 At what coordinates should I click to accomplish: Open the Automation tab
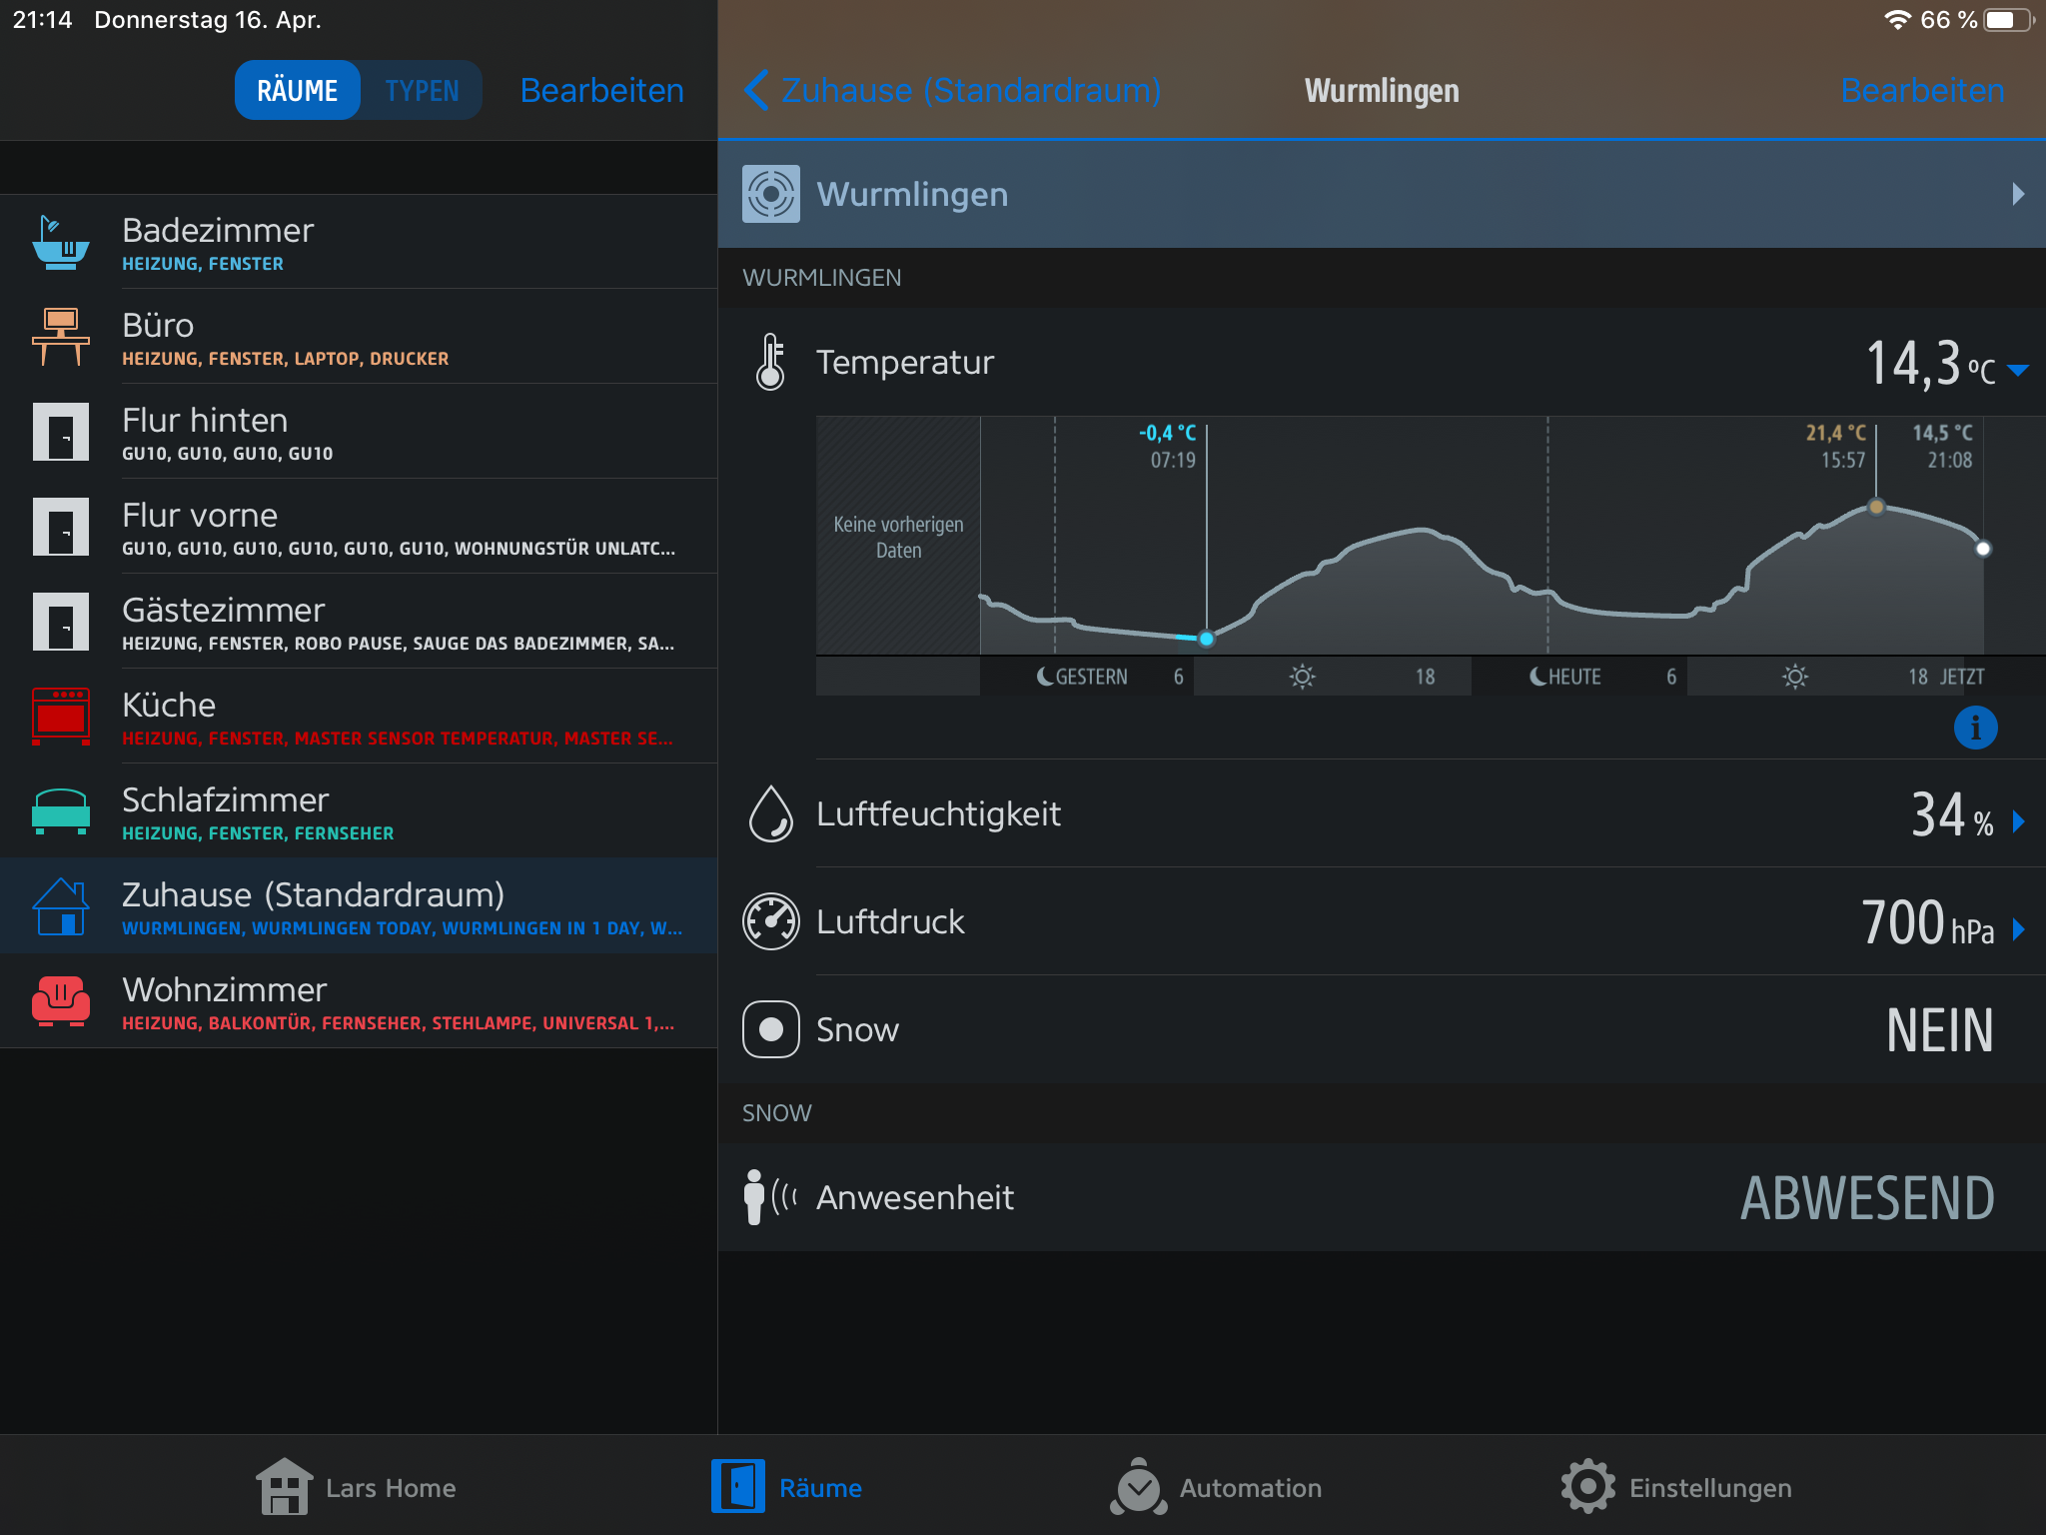click(1216, 1487)
